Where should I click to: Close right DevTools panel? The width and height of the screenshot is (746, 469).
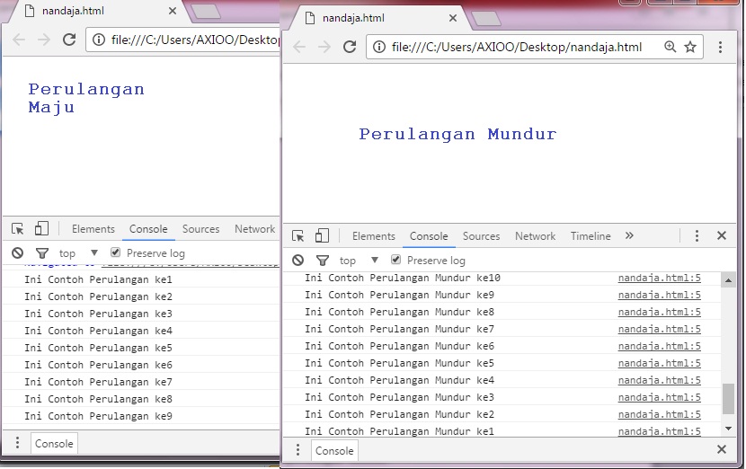[x=721, y=235]
